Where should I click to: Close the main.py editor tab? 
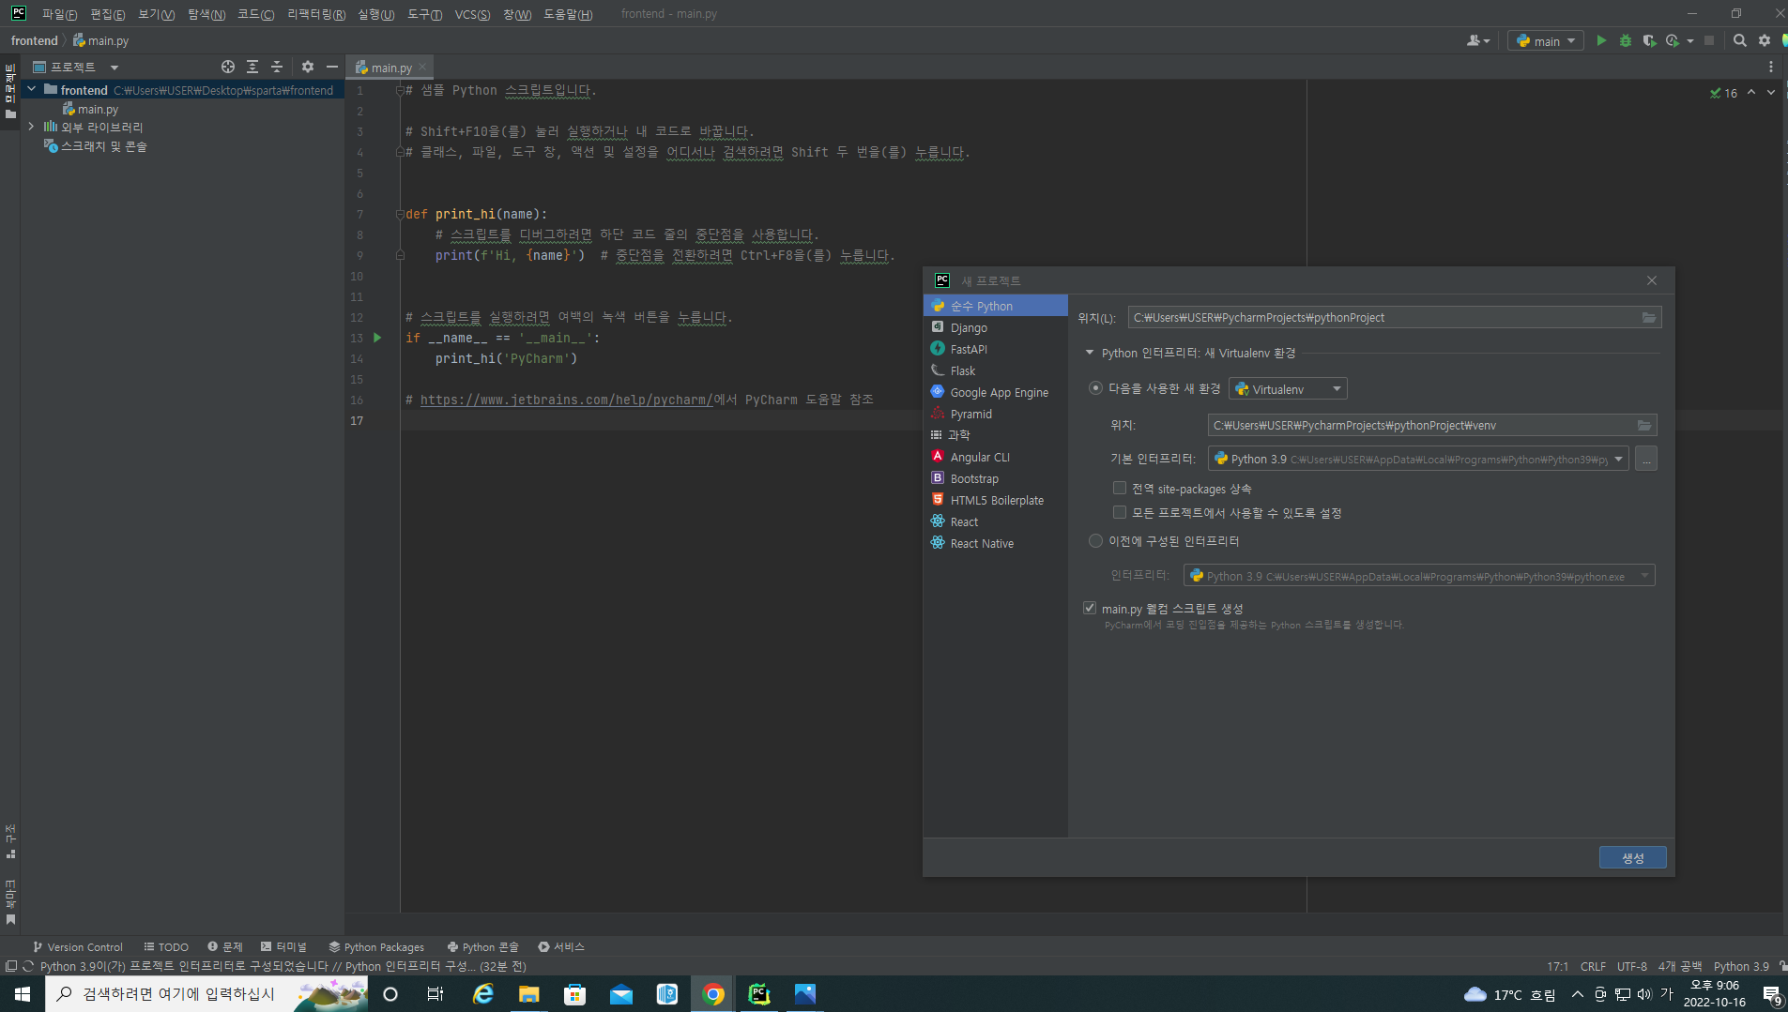click(422, 67)
